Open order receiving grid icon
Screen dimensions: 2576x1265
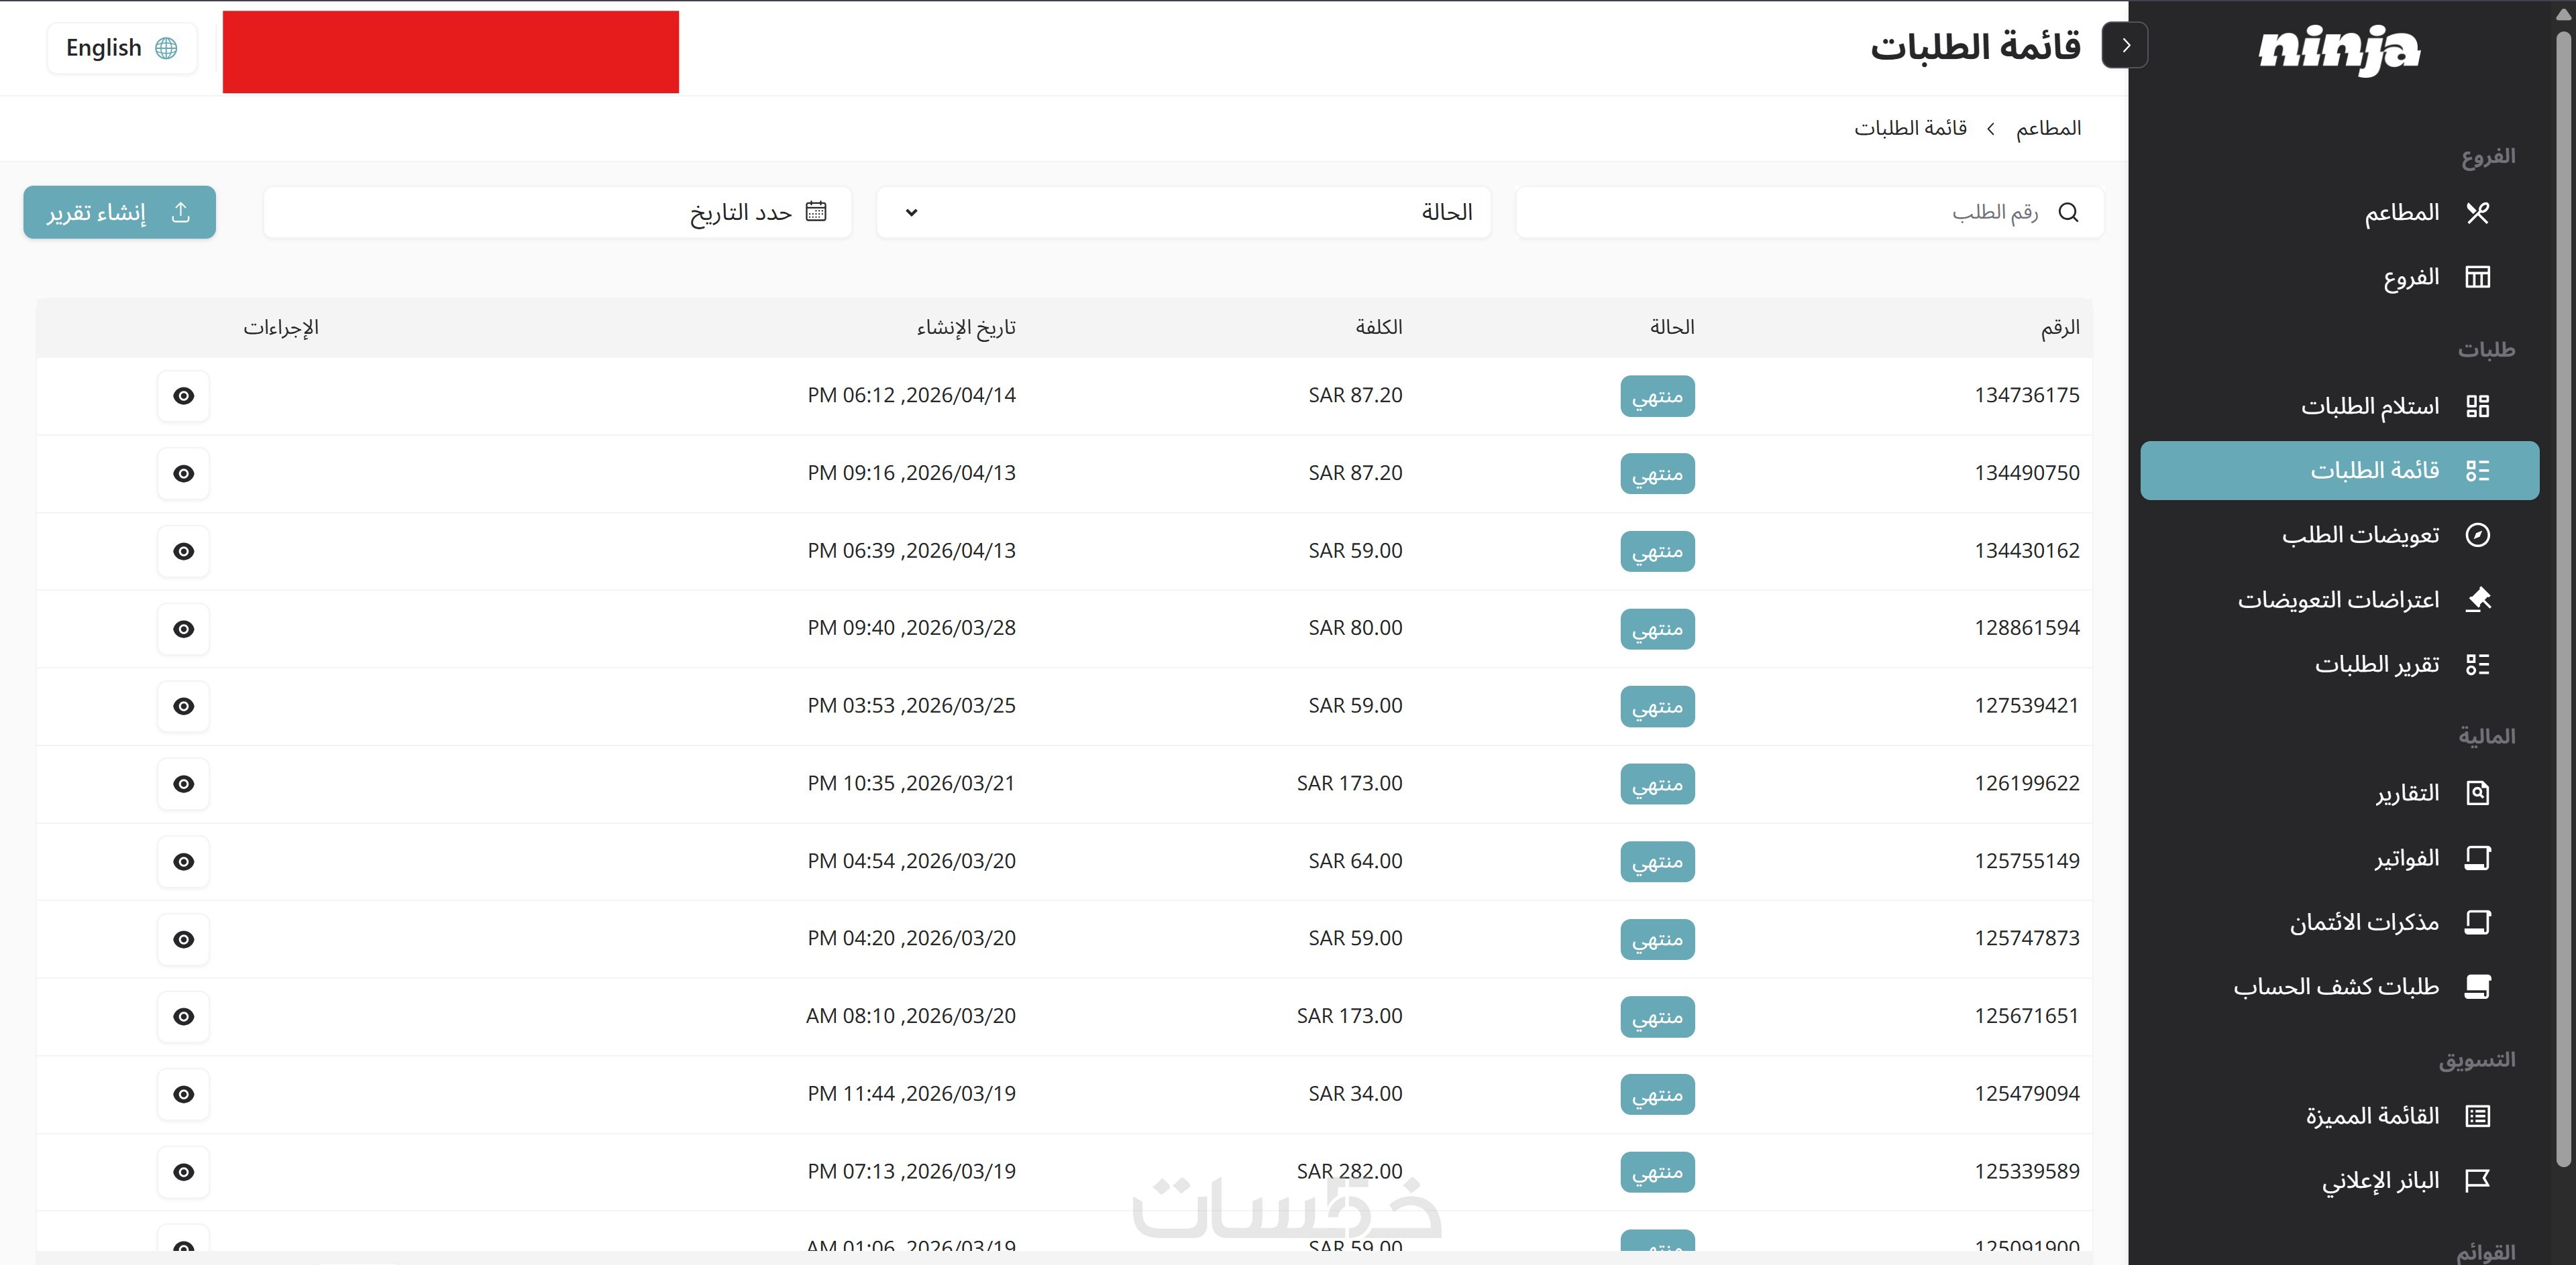(2477, 406)
